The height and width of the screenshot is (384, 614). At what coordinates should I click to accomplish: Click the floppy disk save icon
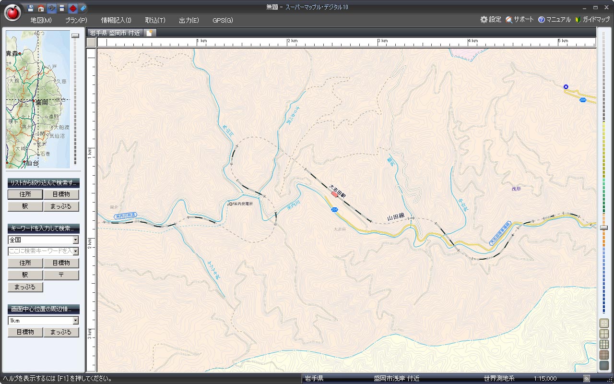tap(31, 8)
